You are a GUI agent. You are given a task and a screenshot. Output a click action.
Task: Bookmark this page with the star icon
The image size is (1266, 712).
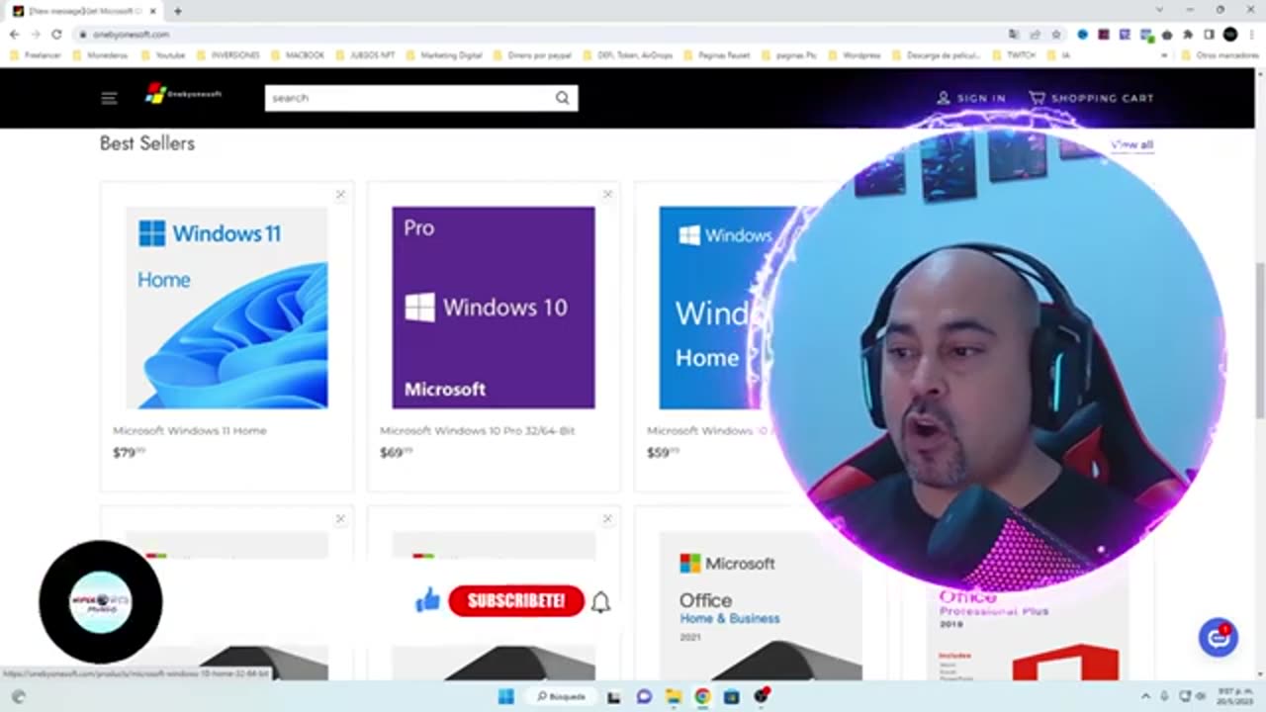coord(1056,34)
